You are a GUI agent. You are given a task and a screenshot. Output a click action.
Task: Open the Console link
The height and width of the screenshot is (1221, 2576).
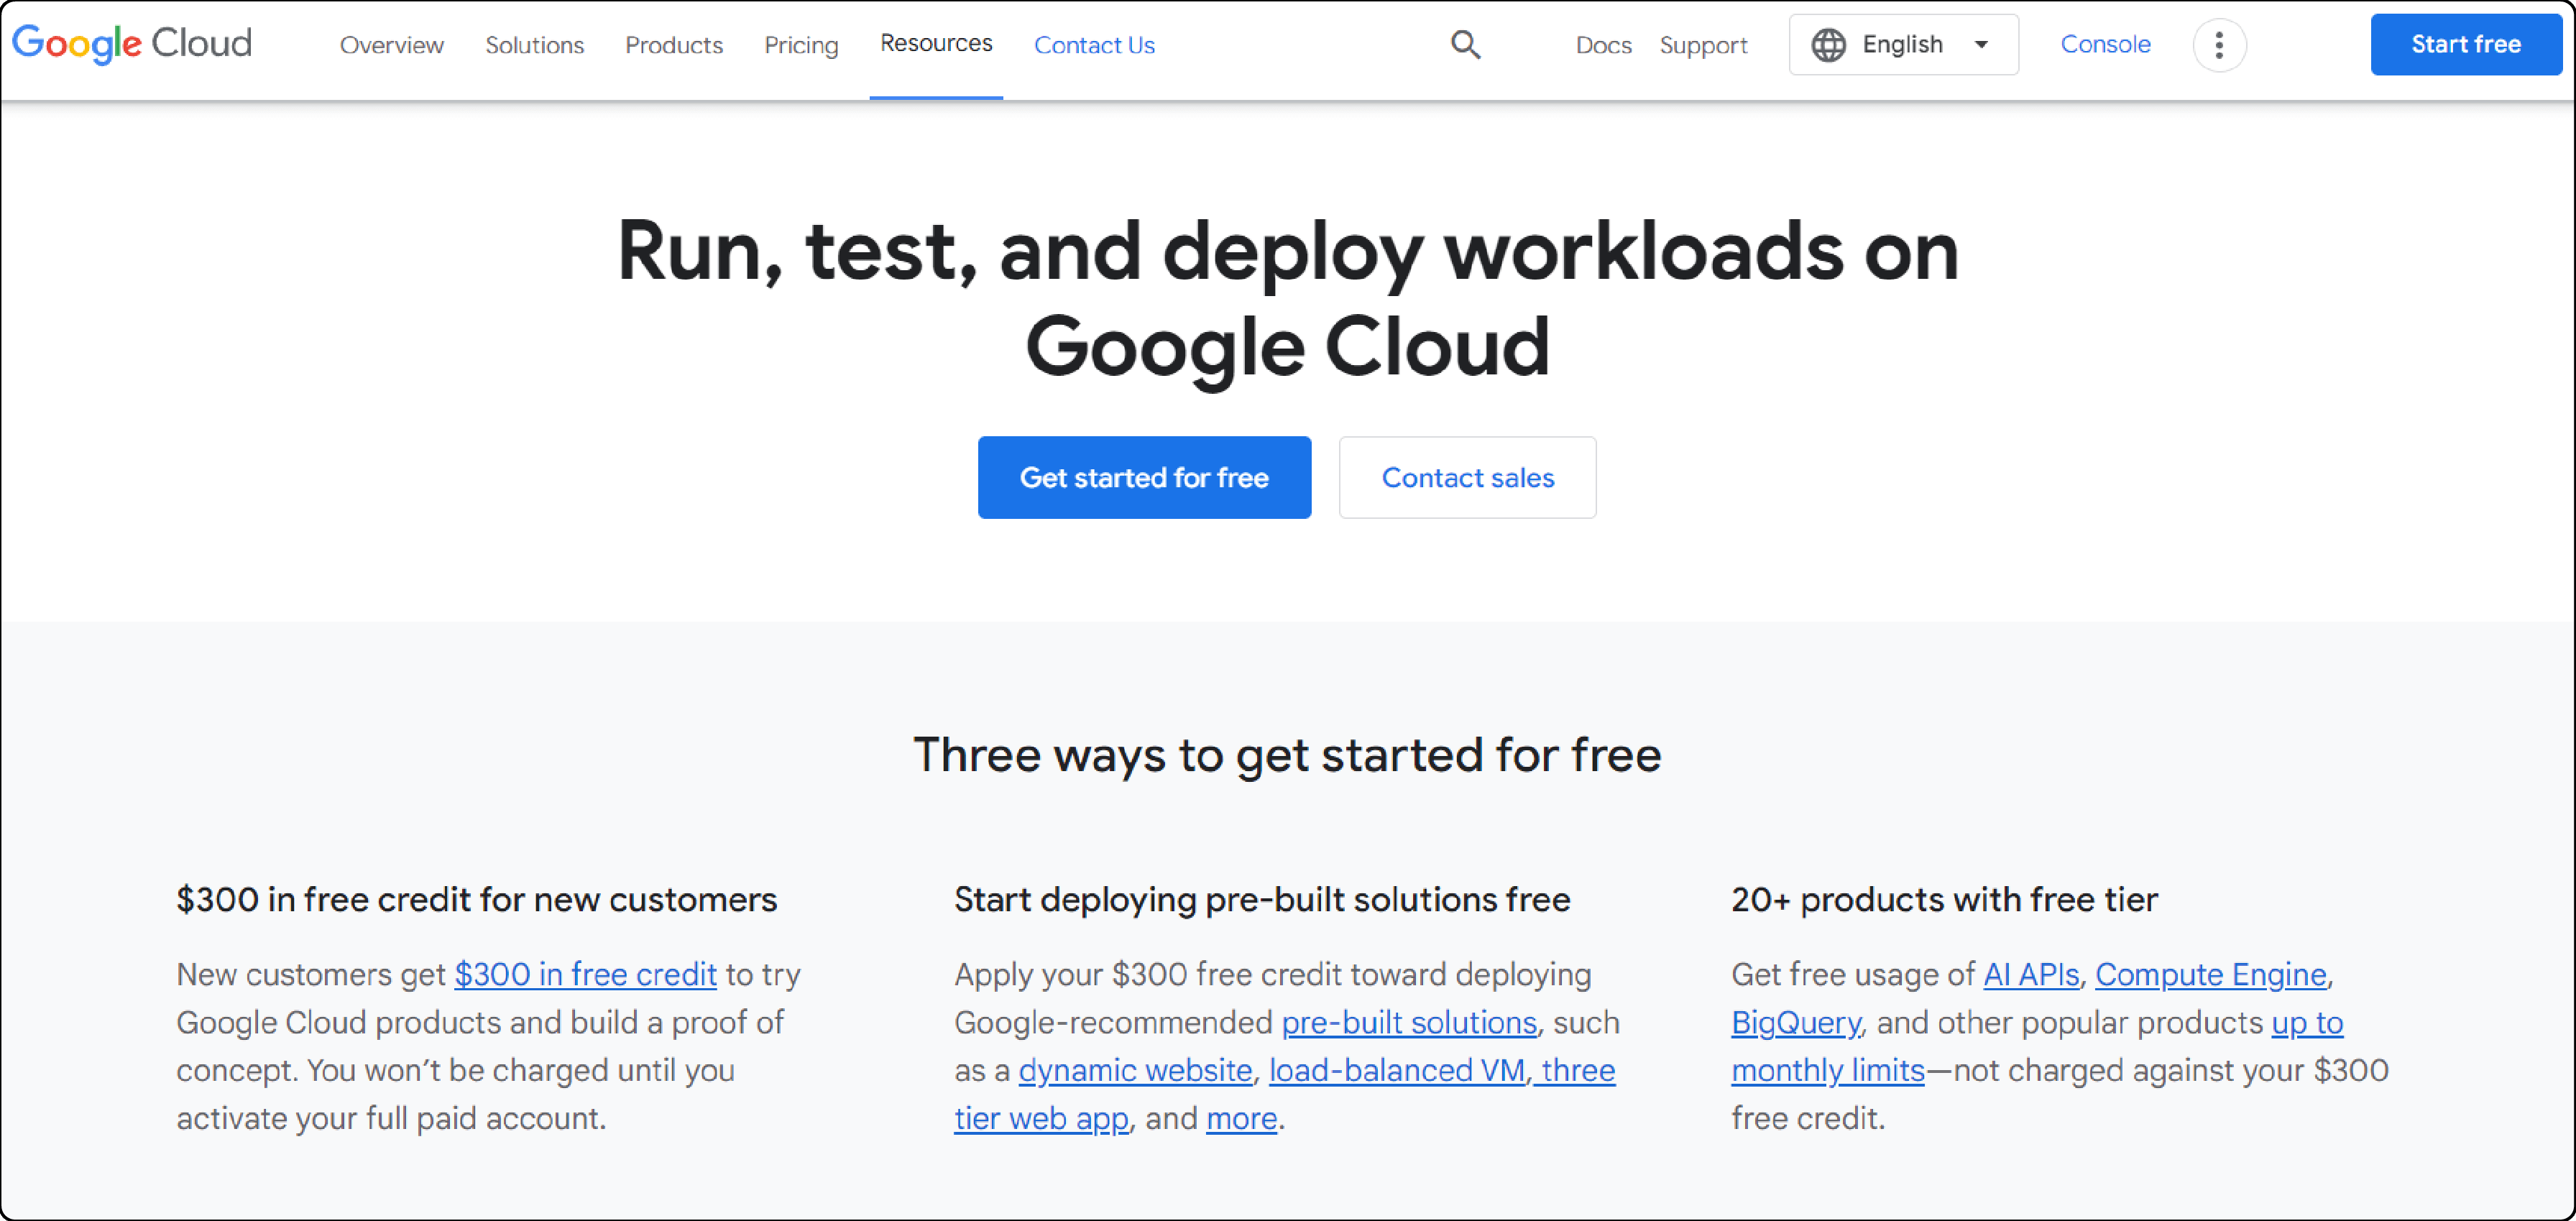(x=2105, y=44)
